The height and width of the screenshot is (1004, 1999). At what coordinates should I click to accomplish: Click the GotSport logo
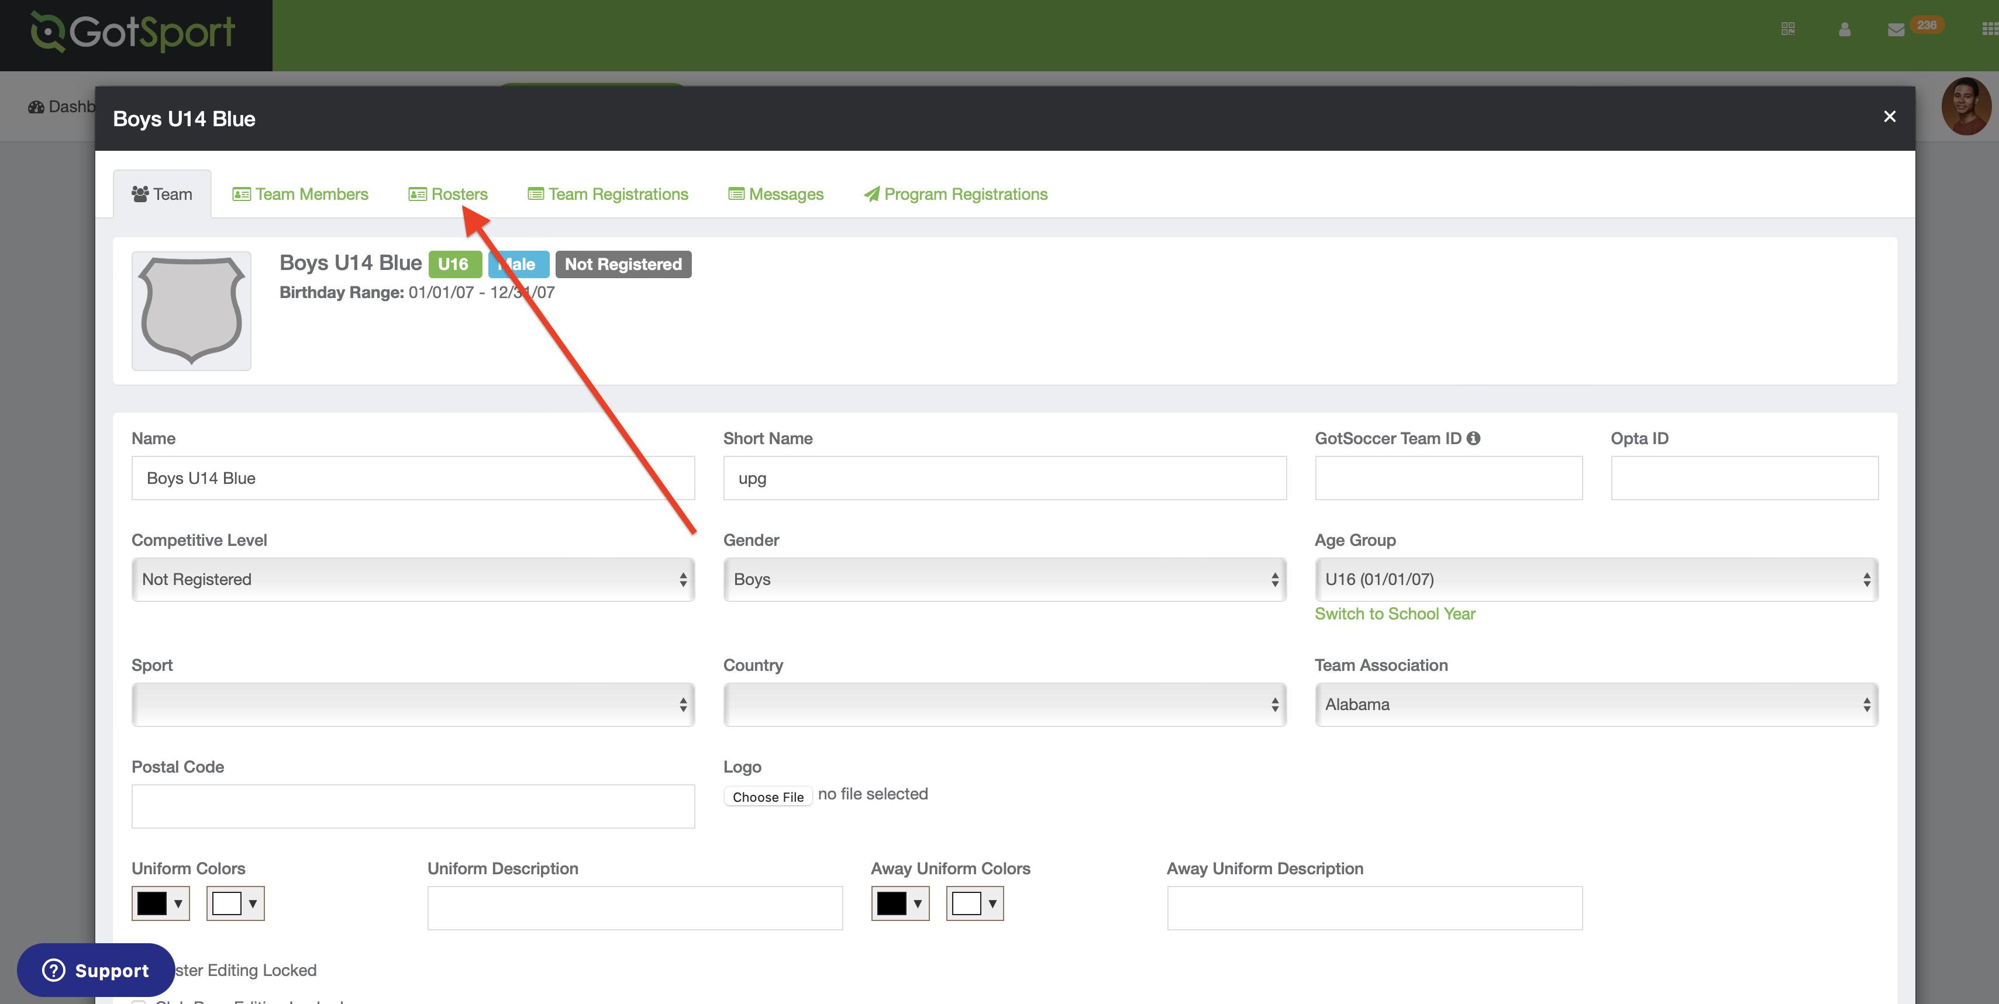[132, 33]
